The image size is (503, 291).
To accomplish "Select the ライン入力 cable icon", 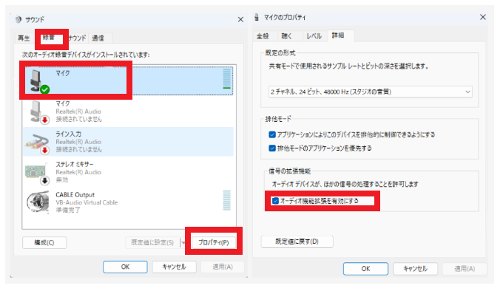I will 38,143.
